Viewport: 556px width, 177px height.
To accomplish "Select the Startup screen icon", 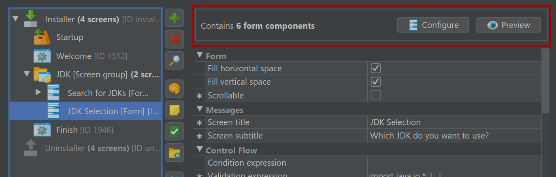I will point(42,37).
